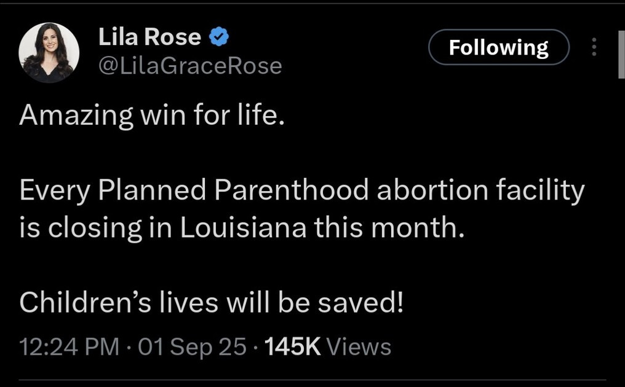The height and width of the screenshot is (387, 625).
Task: Click the words 'abortion facility' in the tweet
Action: (480, 191)
